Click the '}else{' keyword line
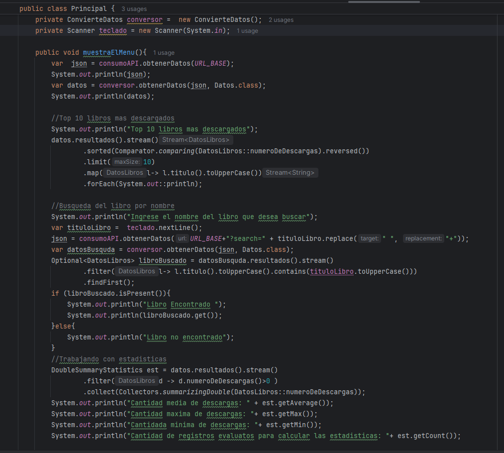This screenshot has height=453, width=504. pyautogui.click(x=63, y=326)
